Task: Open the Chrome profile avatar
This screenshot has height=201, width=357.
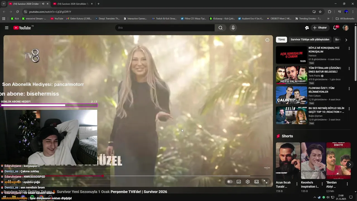Action: click(x=346, y=12)
